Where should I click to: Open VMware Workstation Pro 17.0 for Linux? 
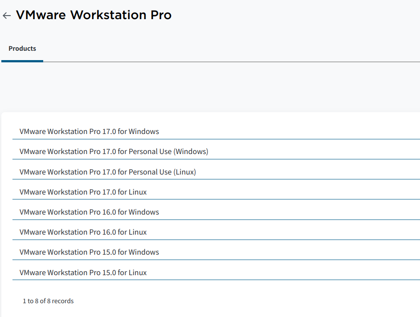(83, 192)
